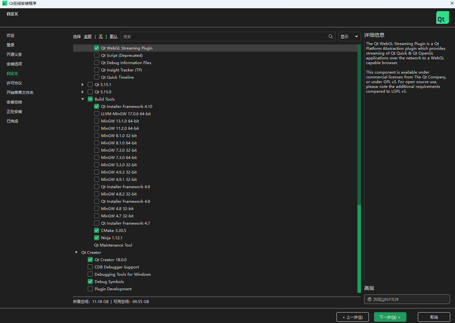The height and width of the screenshot is (323, 455).
Task: Uncheck the Ninja 1.12.1 checkbox
Action: pyautogui.click(x=97, y=238)
